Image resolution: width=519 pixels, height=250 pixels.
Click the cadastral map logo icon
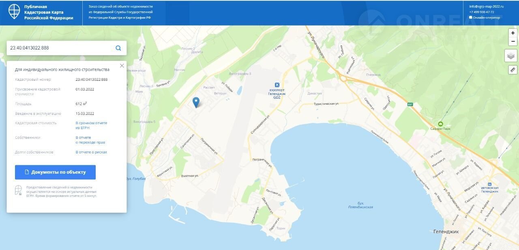coord(14,12)
